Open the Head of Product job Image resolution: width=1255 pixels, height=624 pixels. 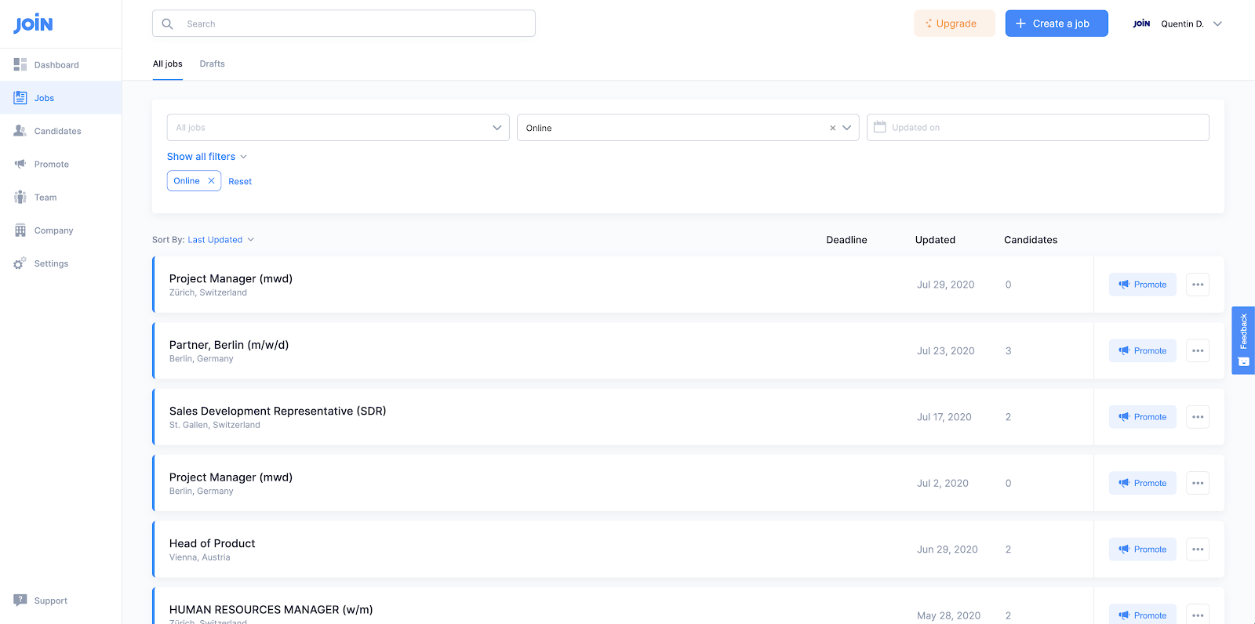pyautogui.click(x=212, y=544)
